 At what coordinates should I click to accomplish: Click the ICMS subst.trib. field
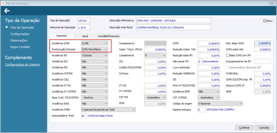click(x=262, y=50)
